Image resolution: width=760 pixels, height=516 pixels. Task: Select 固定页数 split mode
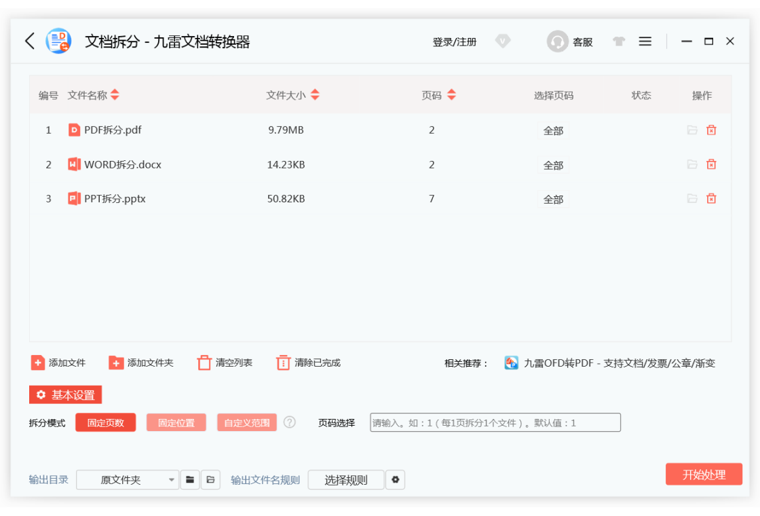pyautogui.click(x=106, y=422)
